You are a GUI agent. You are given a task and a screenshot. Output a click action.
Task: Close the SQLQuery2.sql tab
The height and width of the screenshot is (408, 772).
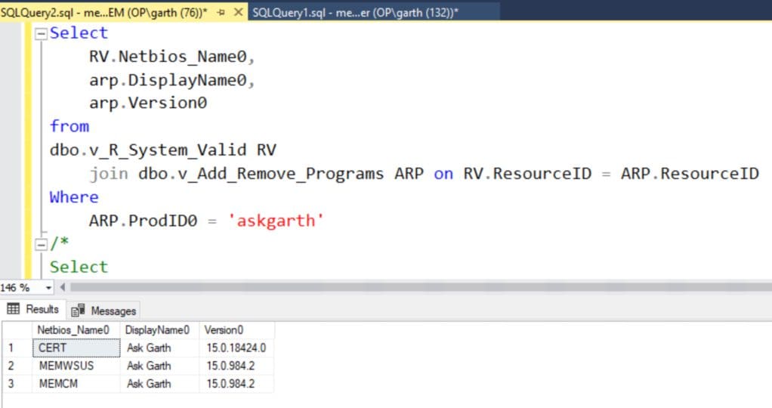[x=238, y=12]
